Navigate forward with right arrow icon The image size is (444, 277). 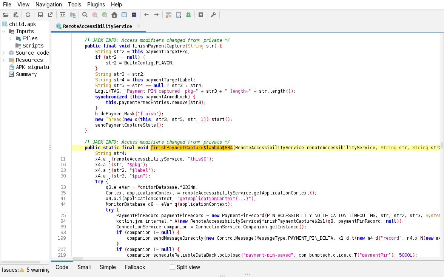[156, 15]
